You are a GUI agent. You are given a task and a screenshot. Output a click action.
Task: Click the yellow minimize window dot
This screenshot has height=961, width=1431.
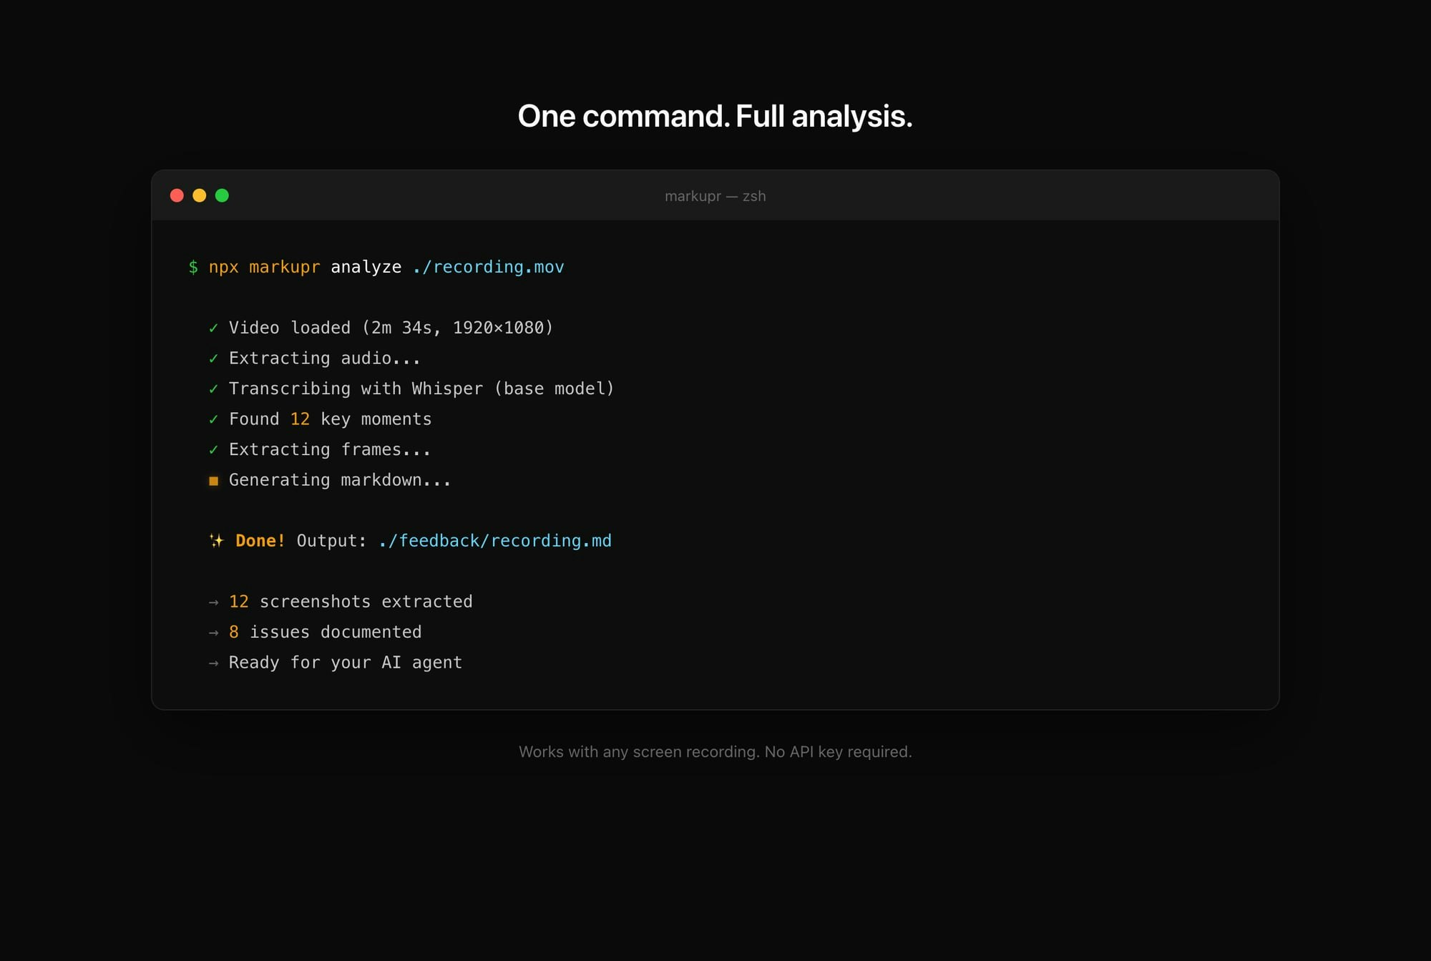click(x=200, y=195)
